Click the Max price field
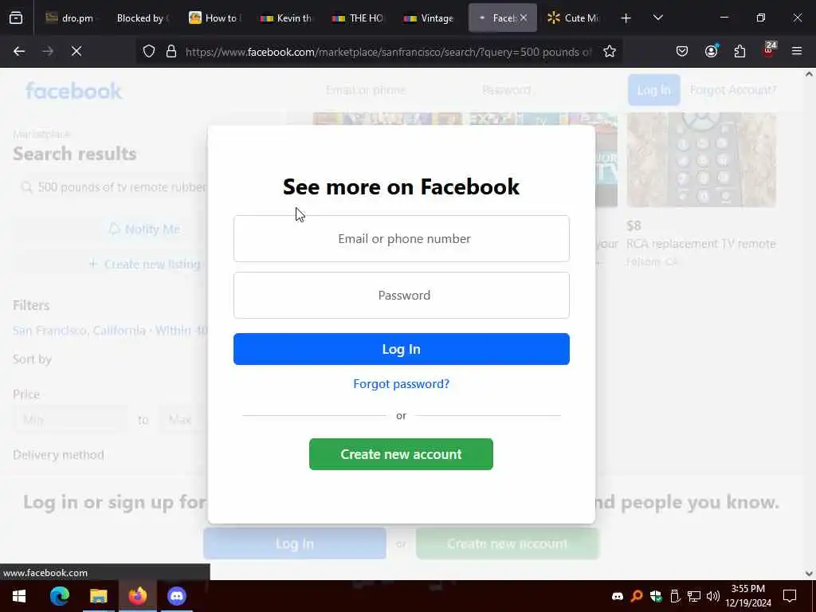This screenshot has width=816, height=612. (183, 419)
